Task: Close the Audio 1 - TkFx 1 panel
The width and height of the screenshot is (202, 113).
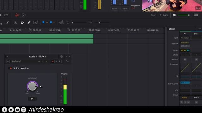Action: [x=7, y=56]
